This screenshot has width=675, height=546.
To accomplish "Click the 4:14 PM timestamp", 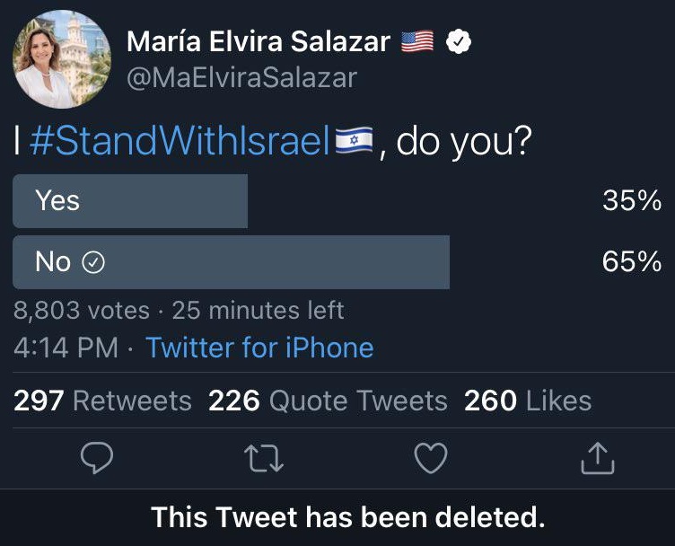I will coord(66,348).
